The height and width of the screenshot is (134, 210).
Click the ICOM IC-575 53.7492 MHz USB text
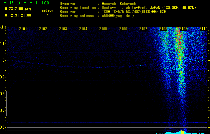coord(134,12)
